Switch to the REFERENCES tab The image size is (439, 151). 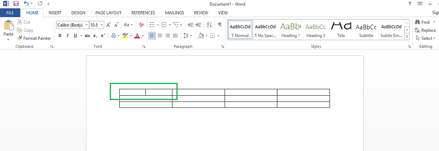[143, 13]
